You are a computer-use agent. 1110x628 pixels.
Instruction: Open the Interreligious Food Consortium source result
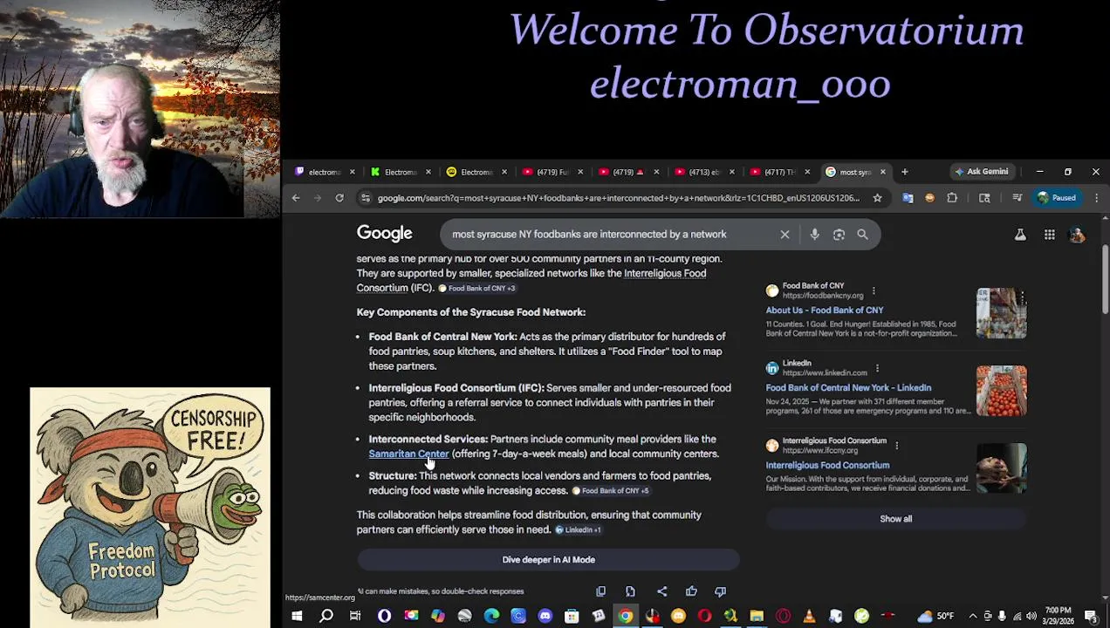tap(827, 465)
